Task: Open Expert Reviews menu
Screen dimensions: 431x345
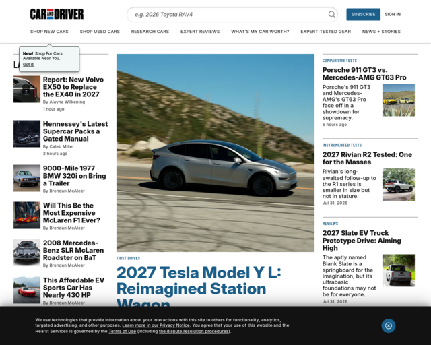Action: [x=200, y=32]
